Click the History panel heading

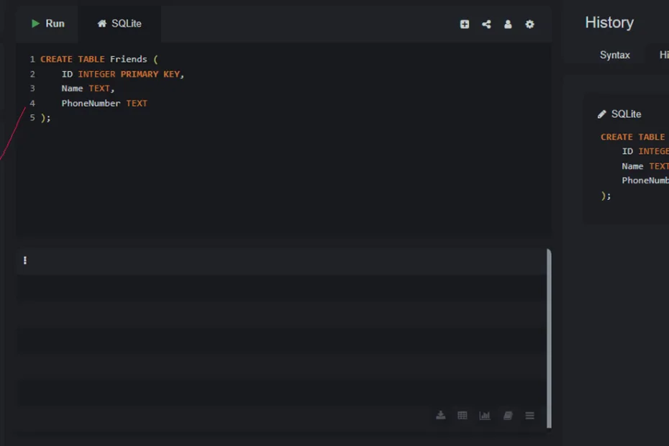[609, 23]
